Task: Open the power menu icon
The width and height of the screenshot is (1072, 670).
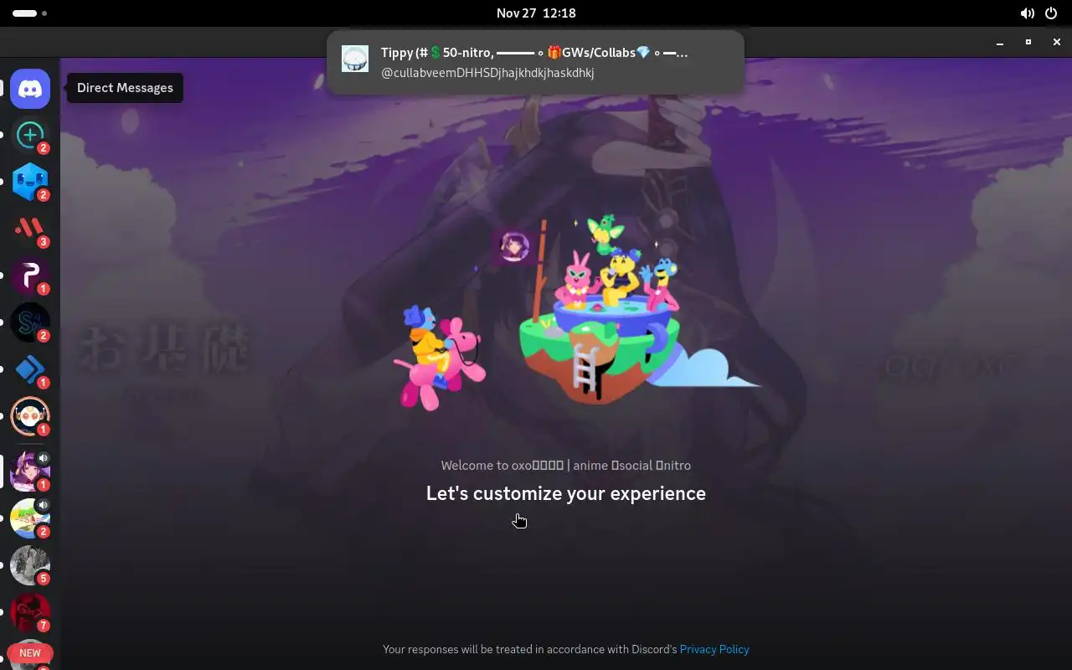Action: click(1051, 13)
